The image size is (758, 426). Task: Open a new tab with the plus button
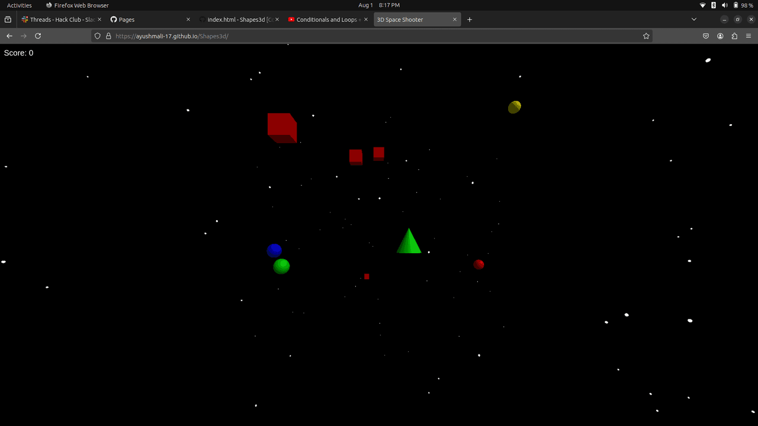click(470, 20)
